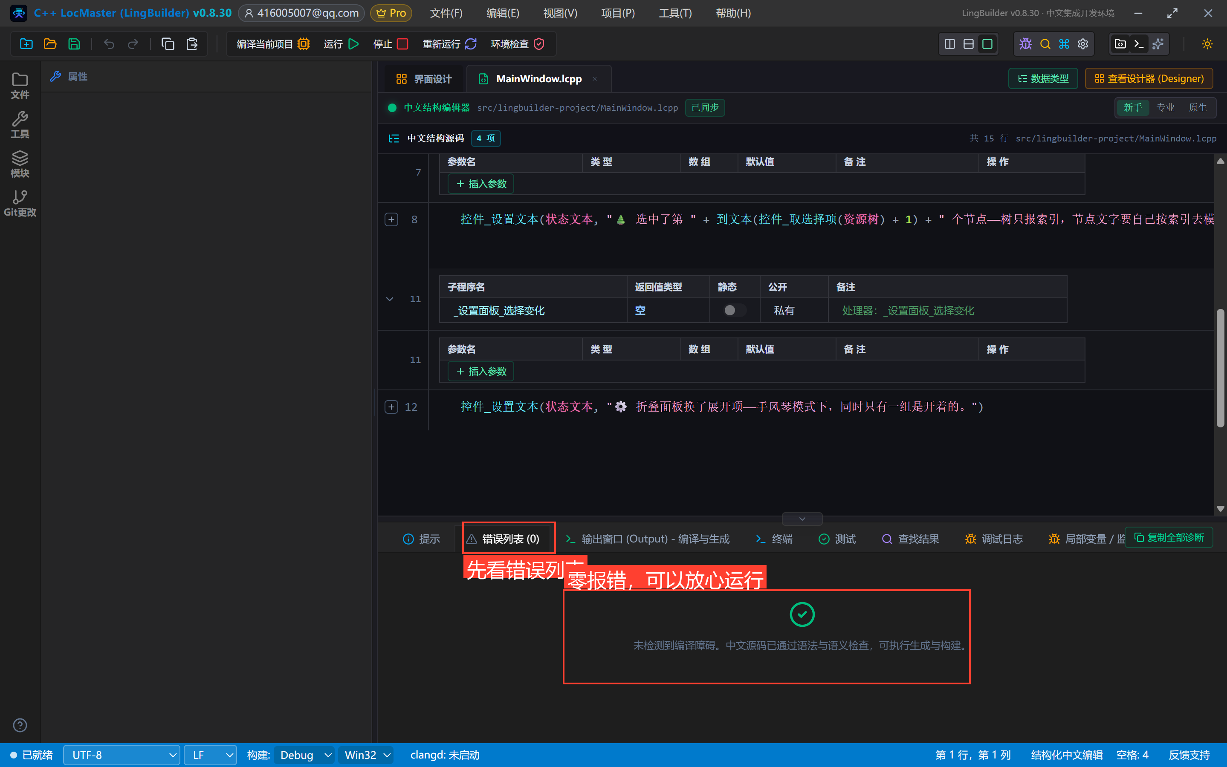
Task: Switch editor mode to 原生
Action: [x=1198, y=107]
